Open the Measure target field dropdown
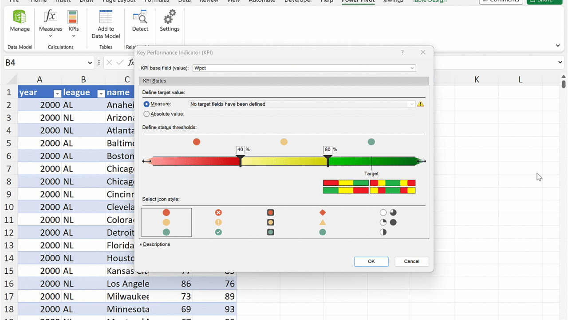The height and width of the screenshot is (320, 568). coord(412,104)
